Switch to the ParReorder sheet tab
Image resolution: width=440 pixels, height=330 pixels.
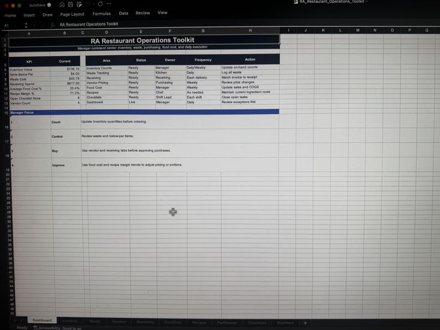[227, 323]
